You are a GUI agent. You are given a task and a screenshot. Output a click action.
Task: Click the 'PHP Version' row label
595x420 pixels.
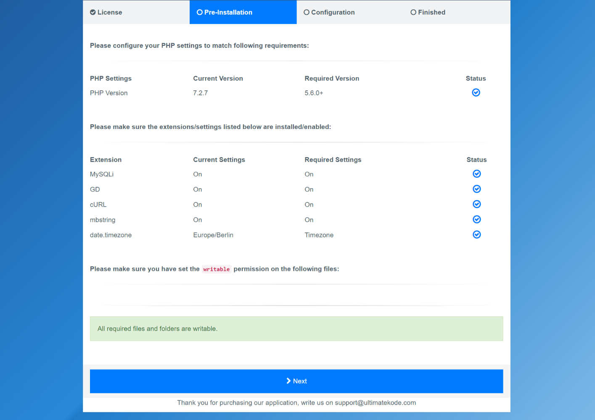109,93
